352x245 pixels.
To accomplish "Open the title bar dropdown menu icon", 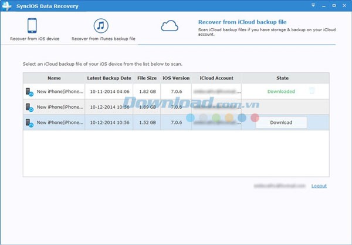I will (313, 5).
